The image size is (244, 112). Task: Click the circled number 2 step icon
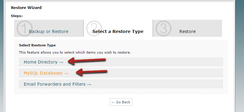pos(94,28)
